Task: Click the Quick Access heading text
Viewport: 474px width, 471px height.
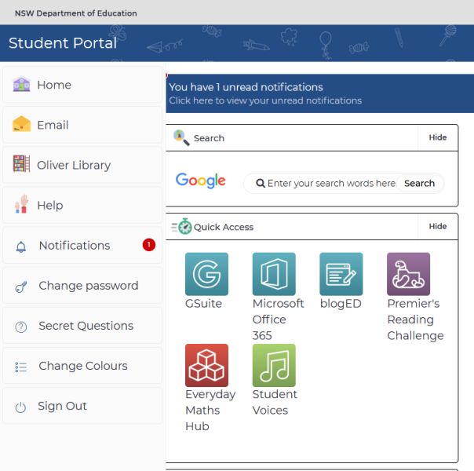Action: (224, 227)
